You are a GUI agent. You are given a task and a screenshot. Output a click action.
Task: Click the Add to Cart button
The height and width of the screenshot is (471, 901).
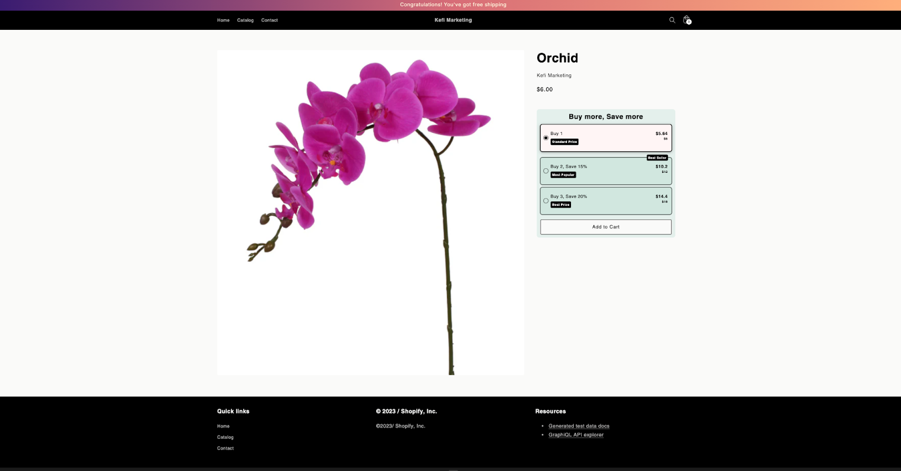605,227
